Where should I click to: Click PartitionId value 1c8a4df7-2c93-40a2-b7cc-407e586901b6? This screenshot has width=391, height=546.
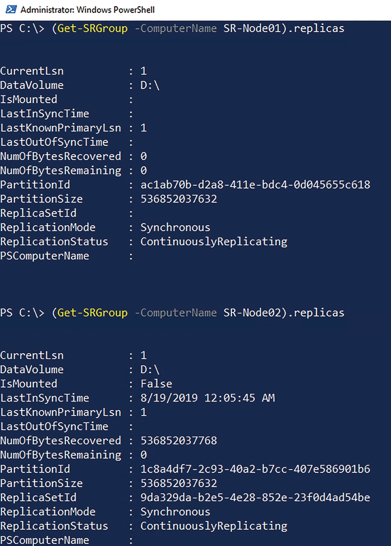(x=255, y=469)
